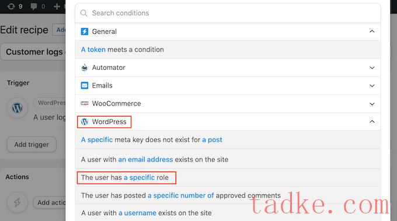The height and width of the screenshot is (221, 397).
Task: Collapse the WordPress section chevron
Action: pos(372,122)
